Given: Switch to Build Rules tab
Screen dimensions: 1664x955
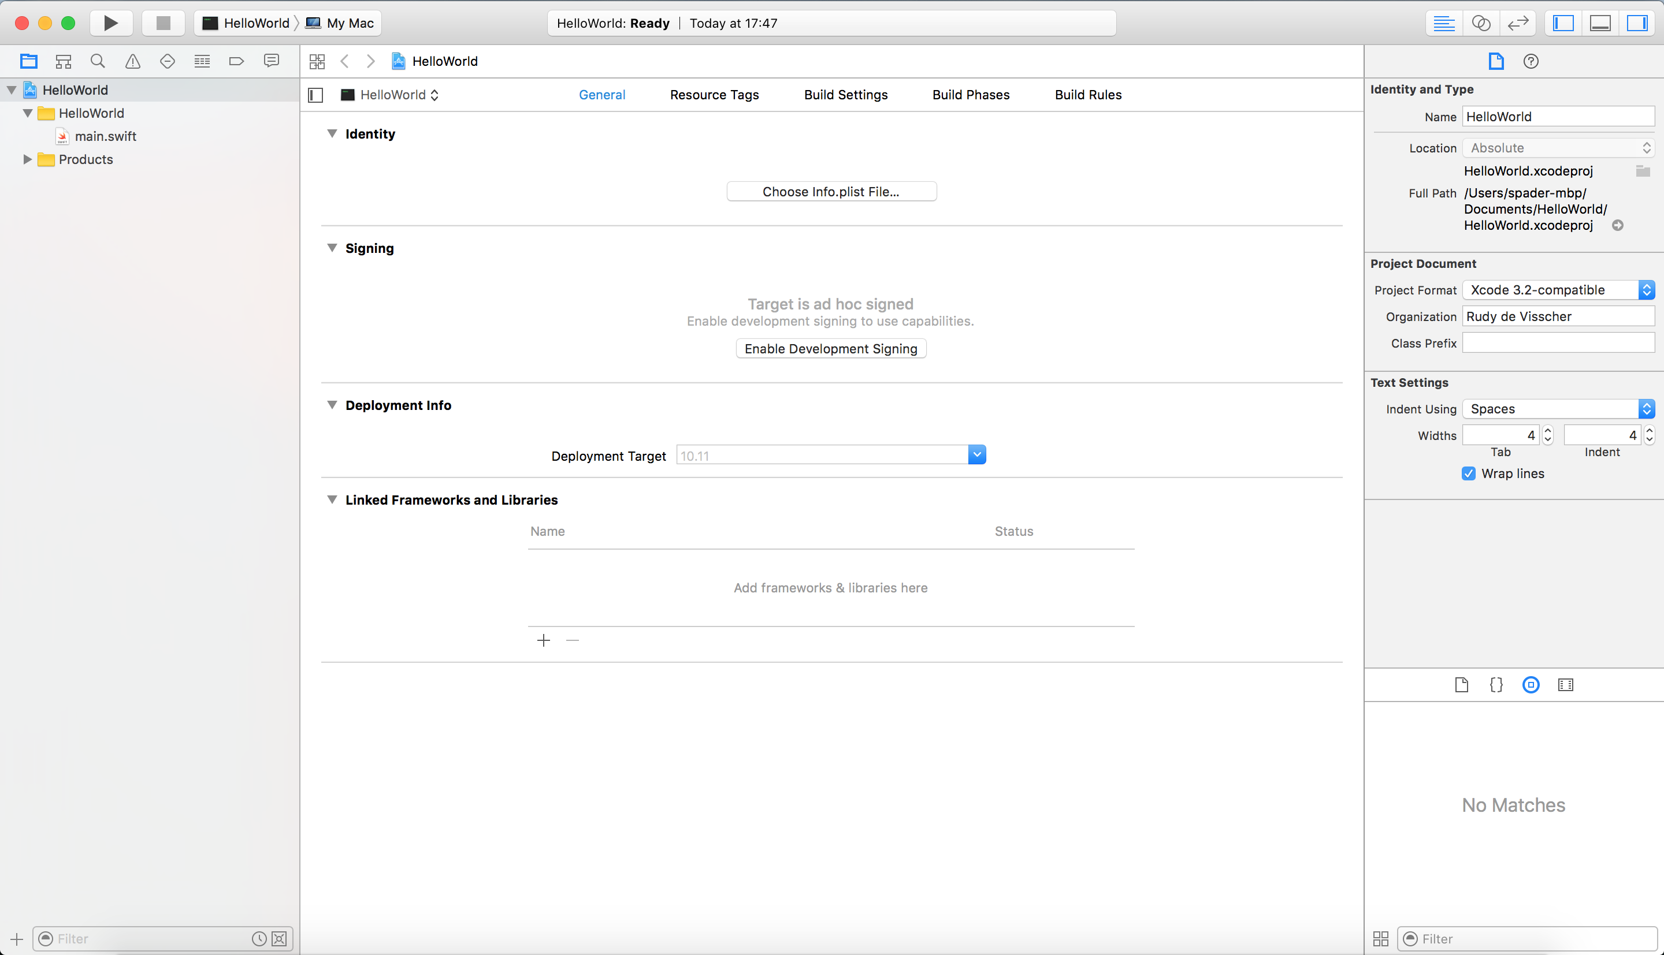Looking at the screenshot, I should click(x=1088, y=95).
